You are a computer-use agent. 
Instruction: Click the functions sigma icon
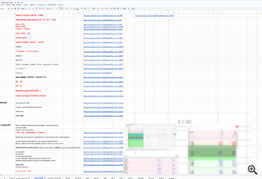click(129, 8)
